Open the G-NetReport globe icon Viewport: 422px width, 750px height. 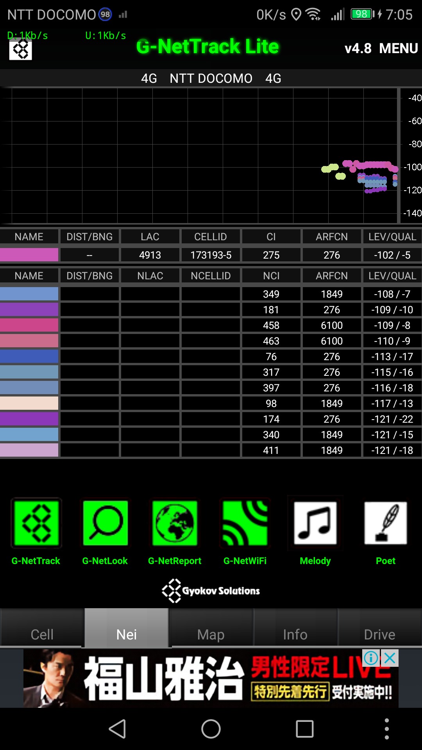coord(175,523)
